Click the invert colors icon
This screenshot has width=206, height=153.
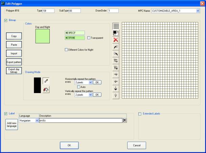(116, 33)
